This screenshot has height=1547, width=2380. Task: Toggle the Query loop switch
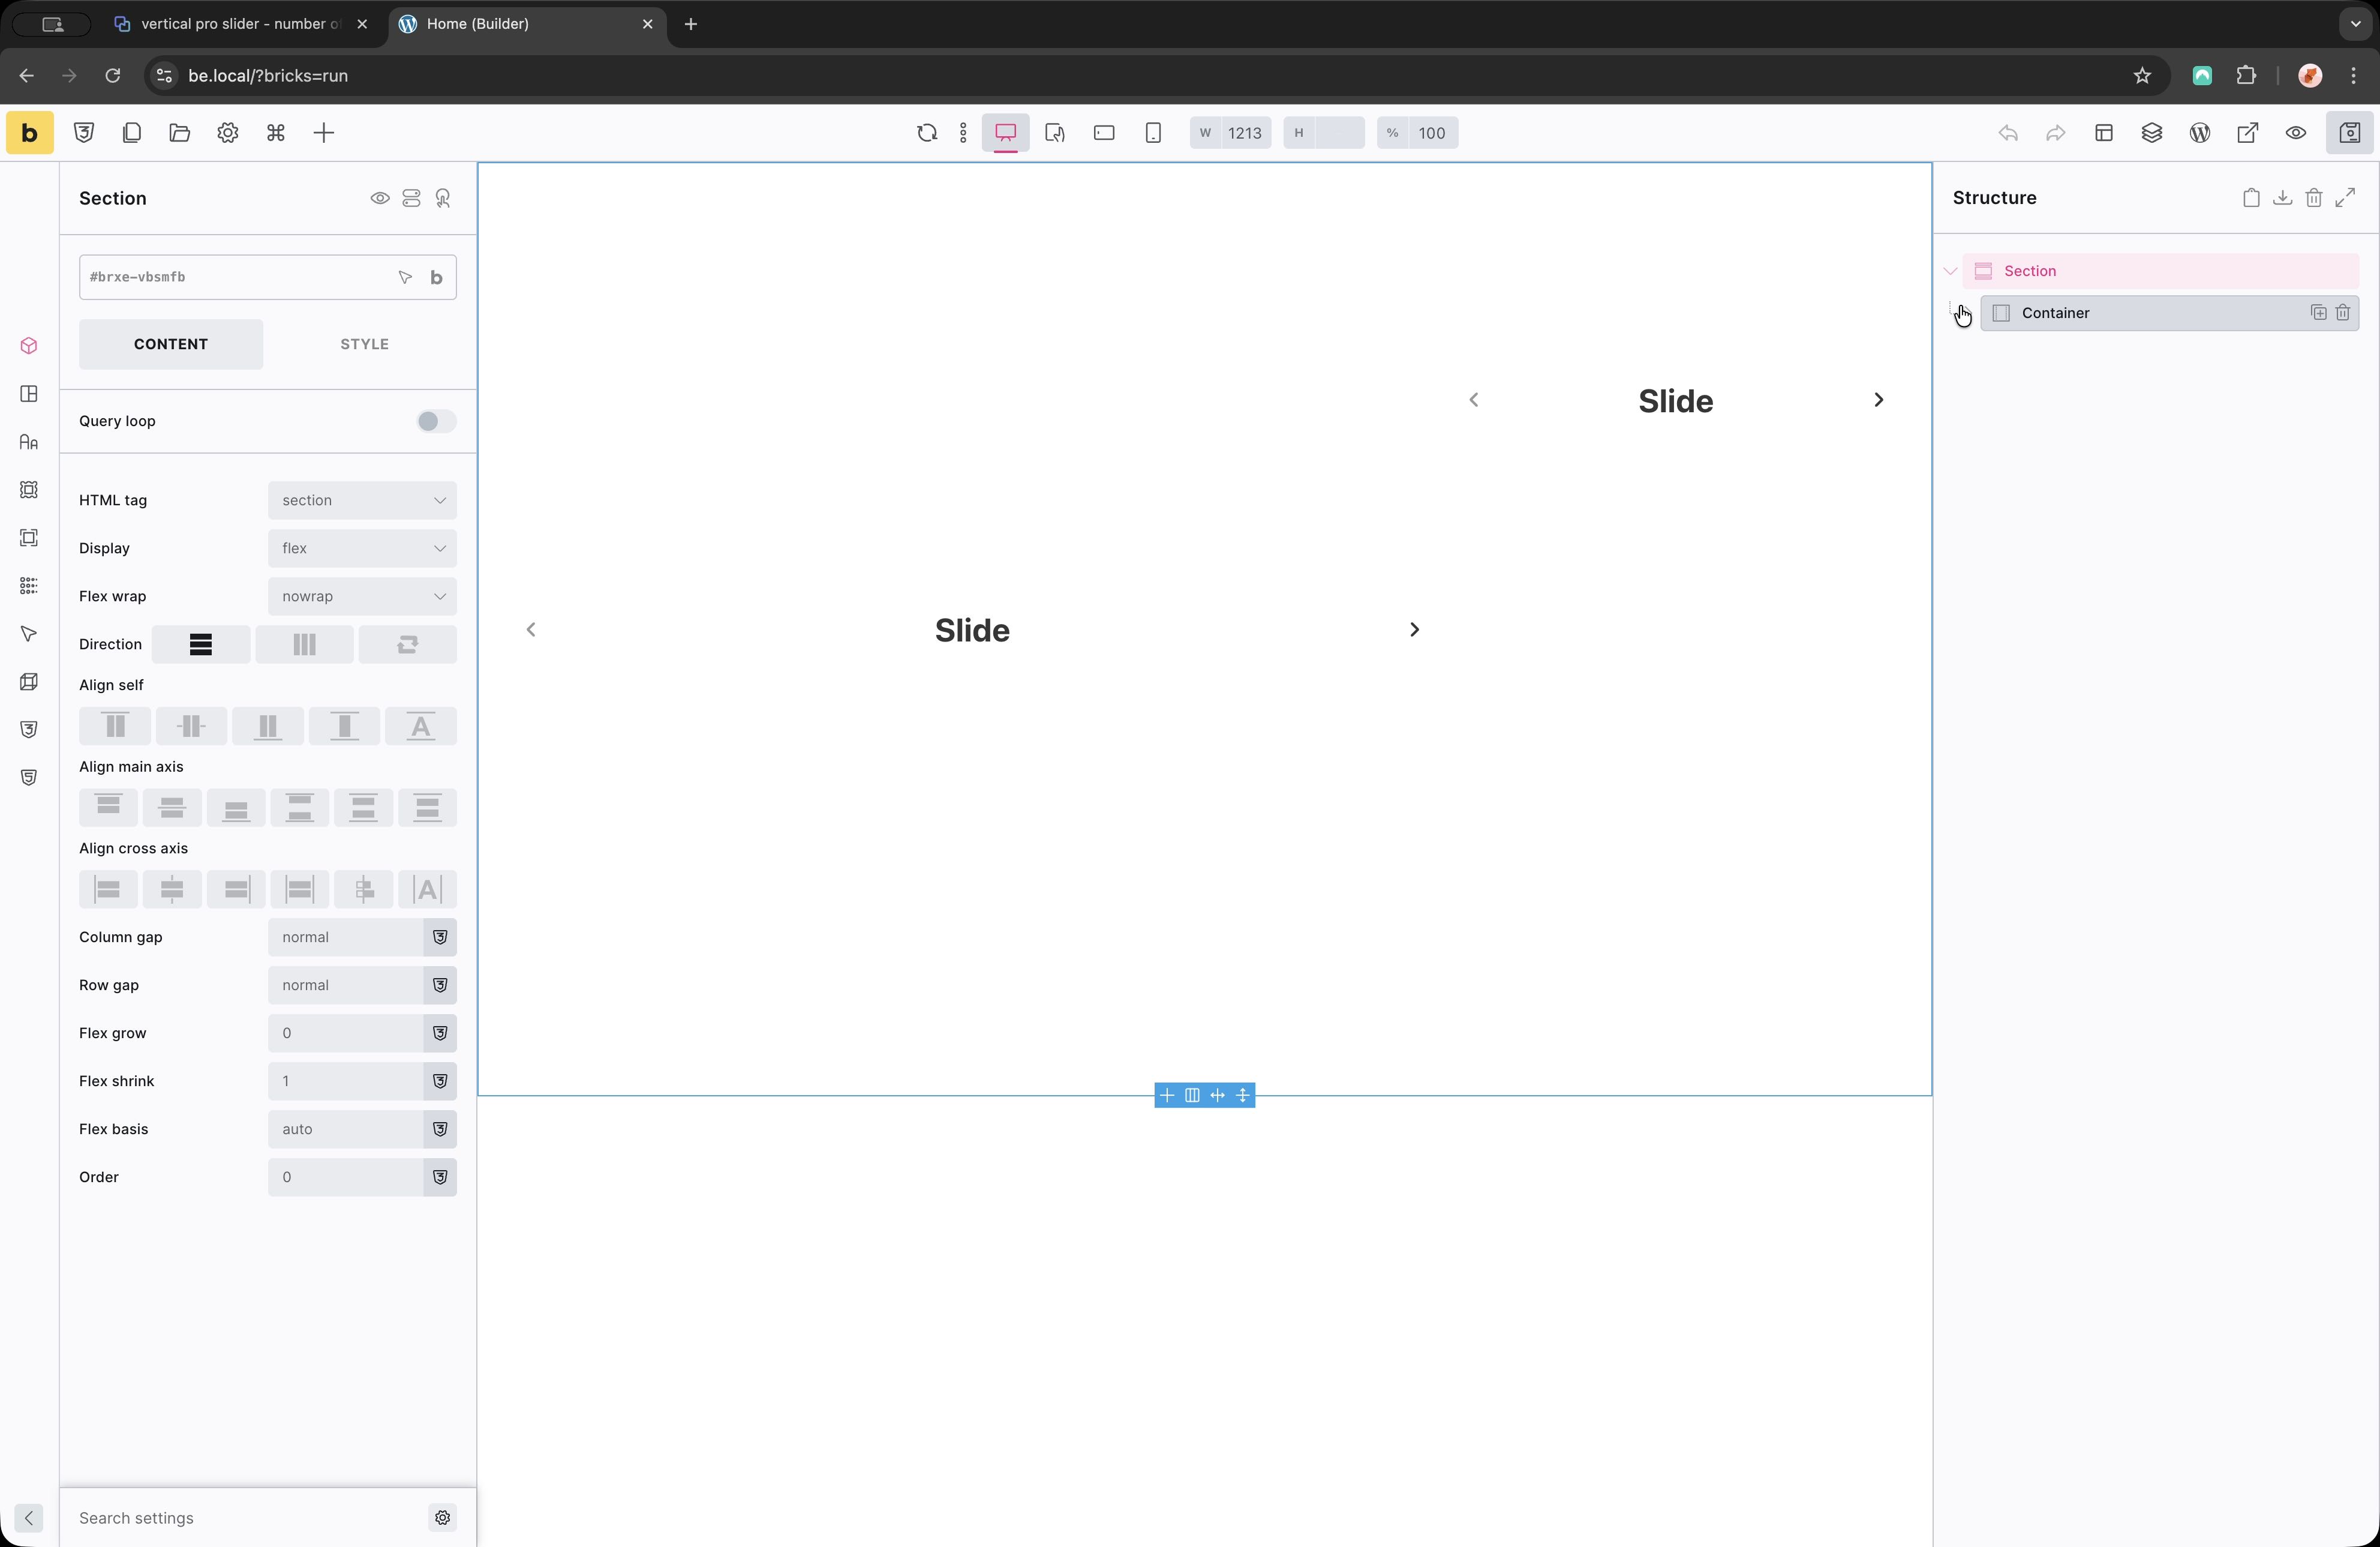[x=435, y=421]
